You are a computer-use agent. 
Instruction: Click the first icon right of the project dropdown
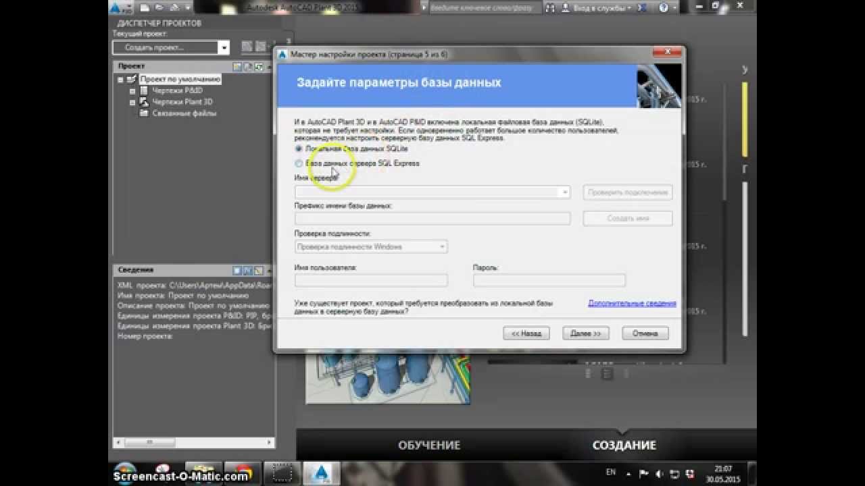point(247,47)
